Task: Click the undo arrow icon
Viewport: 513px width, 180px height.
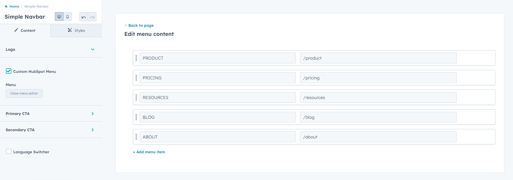Action: (x=84, y=17)
